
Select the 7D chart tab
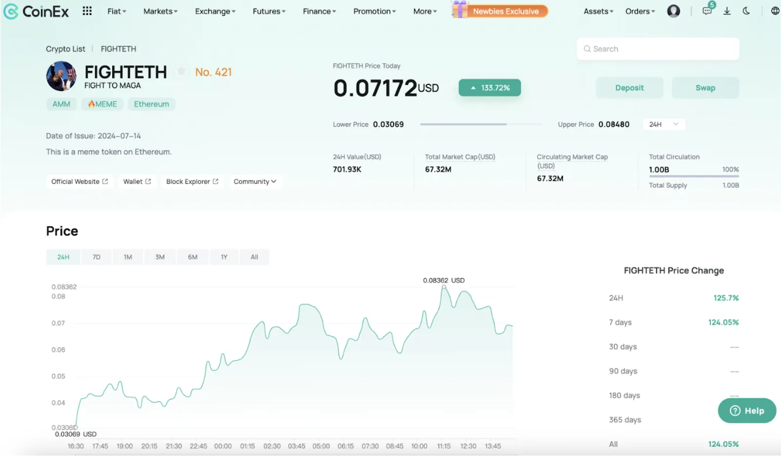point(96,257)
